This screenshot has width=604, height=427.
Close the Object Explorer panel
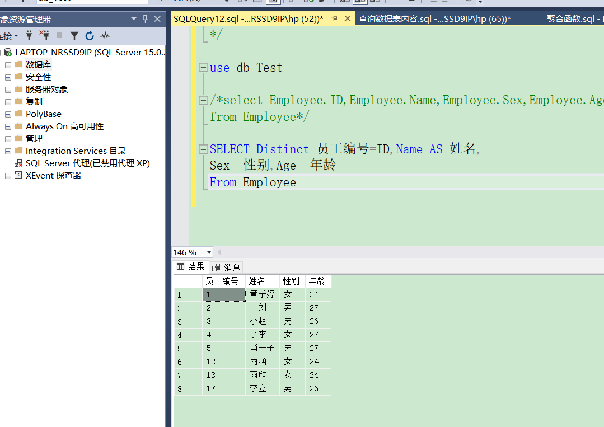[x=157, y=18]
